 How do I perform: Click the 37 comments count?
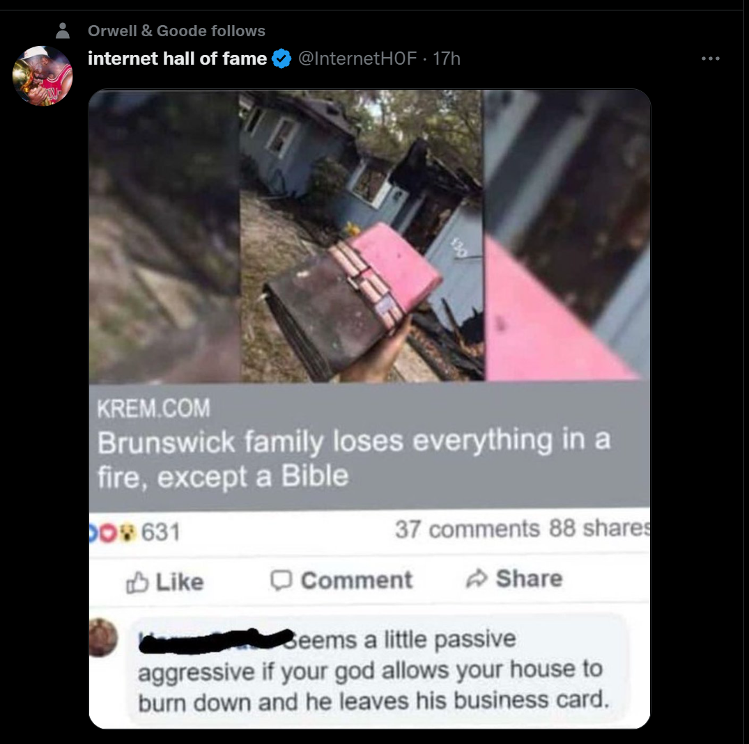(468, 529)
